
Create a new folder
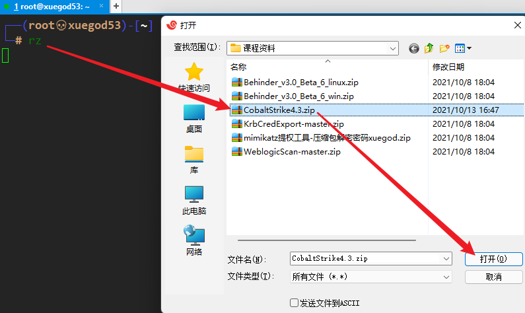(444, 49)
